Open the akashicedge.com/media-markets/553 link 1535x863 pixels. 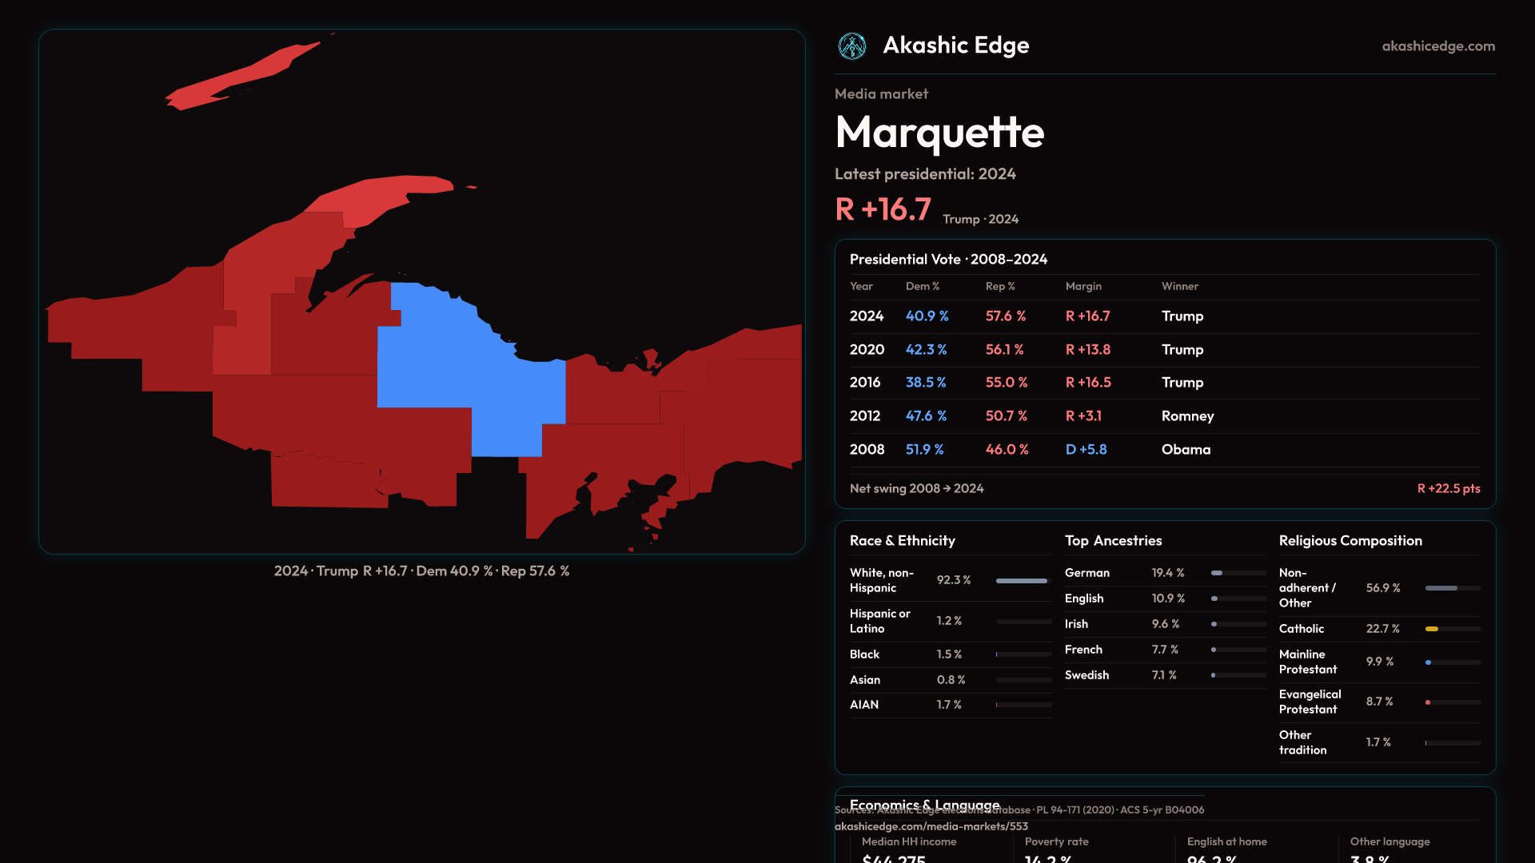click(x=931, y=827)
